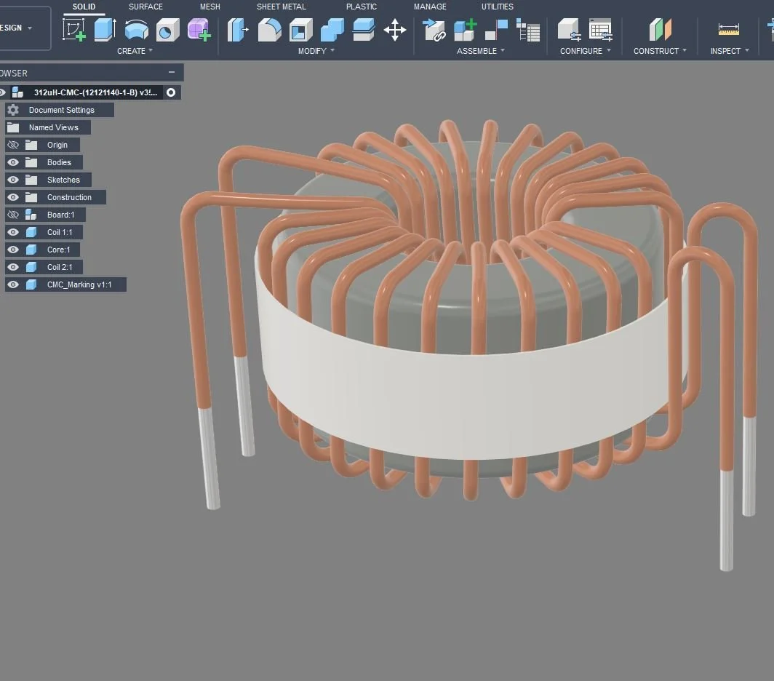Switch to the SHEET METAL tab
This screenshot has width=774, height=681.
coord(282,7)
